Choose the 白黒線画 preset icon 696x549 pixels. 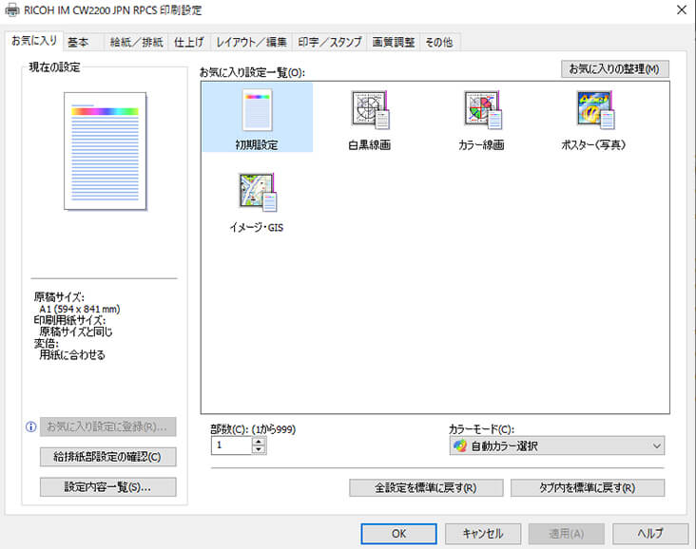(x=369, y=111)
